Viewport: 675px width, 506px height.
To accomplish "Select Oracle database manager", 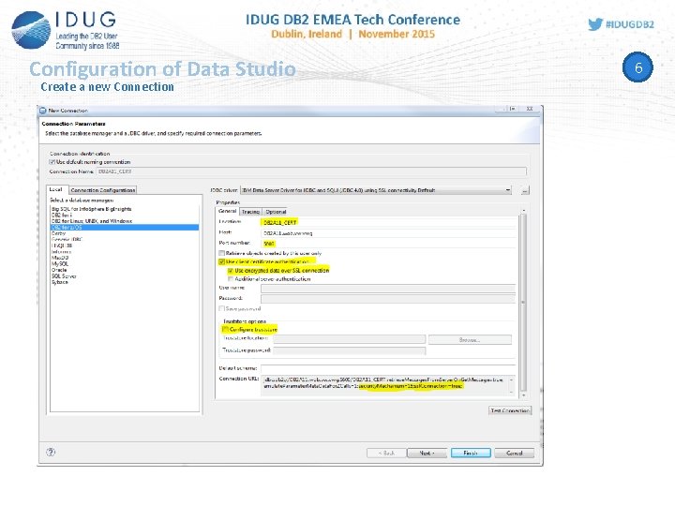I will coord(59,270).
